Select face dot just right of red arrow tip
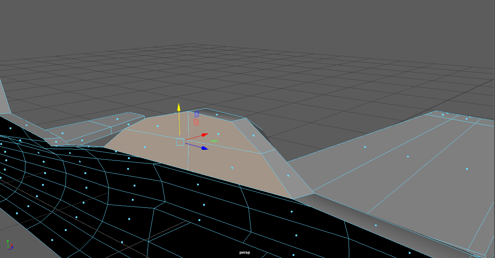Screen dimensions: 495x258 coord(218,134)
